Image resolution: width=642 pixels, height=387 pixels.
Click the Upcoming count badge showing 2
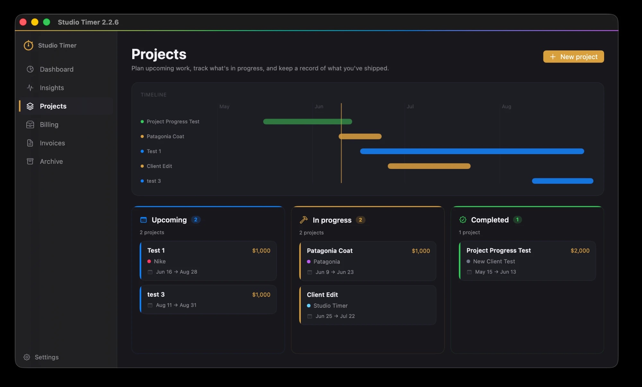click(x=196, y=220)
